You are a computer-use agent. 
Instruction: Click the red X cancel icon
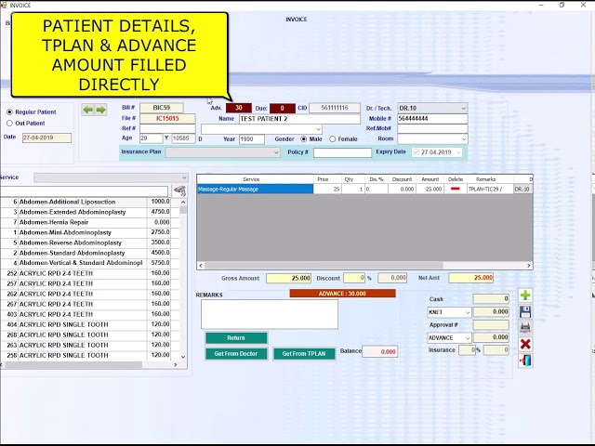coord(525,344)
